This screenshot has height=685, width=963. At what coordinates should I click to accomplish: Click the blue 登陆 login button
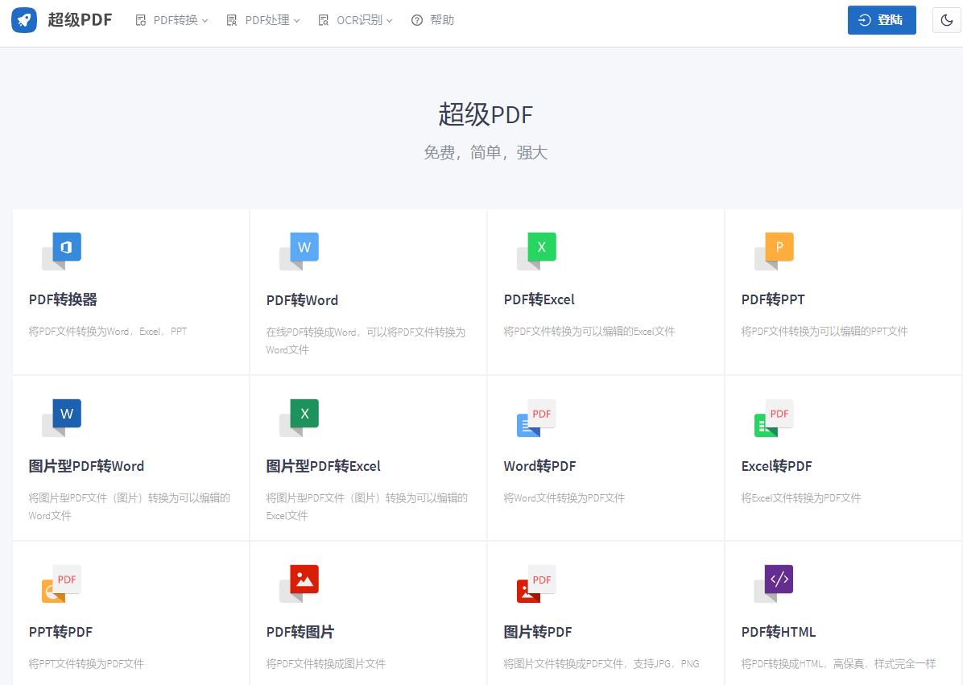pos(882,20)
